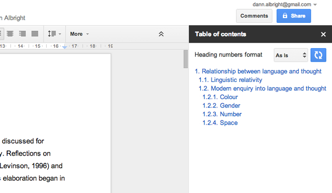Go to the 1.2.4. Space section
The width and height of the screenshot is (332, 193).
coord(220,122)
